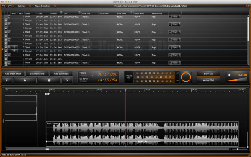Click the track list vertical scrollbar

[248, 29]
